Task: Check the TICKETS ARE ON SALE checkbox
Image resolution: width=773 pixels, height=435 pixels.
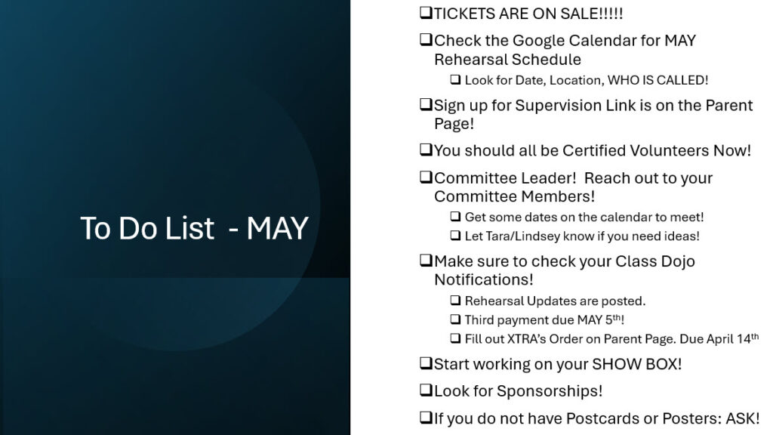Action: tap(426, 12)
